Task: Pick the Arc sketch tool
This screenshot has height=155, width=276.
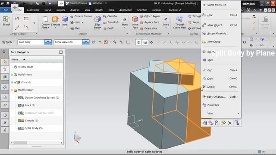Action: point(26,28)
